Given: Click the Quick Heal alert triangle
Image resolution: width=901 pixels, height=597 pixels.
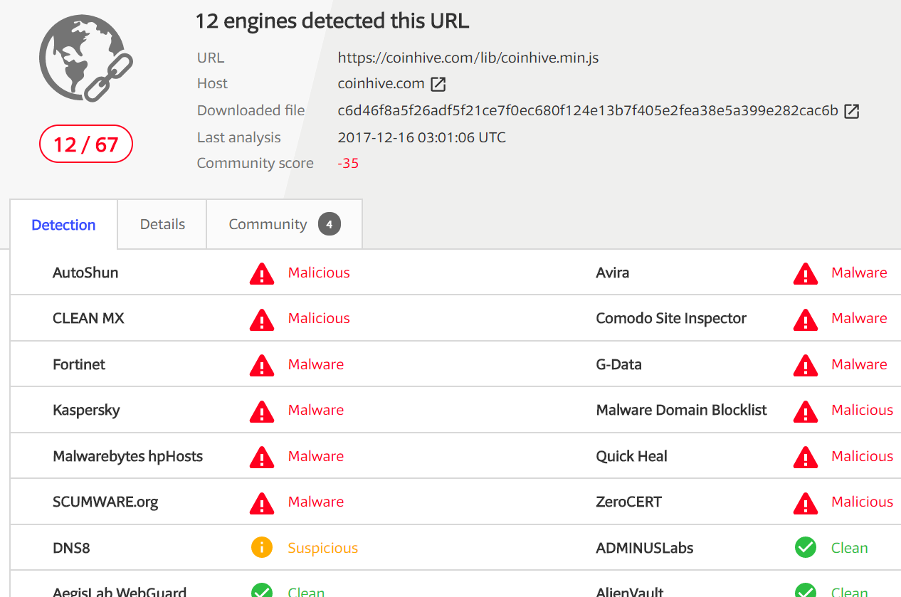Looking at the screenshot, I should [x=806, y=457].
